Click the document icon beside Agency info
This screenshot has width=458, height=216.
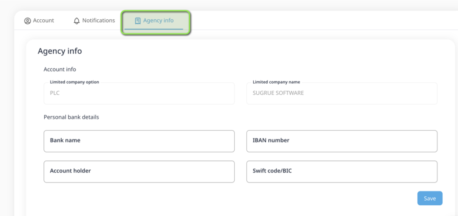138,21
